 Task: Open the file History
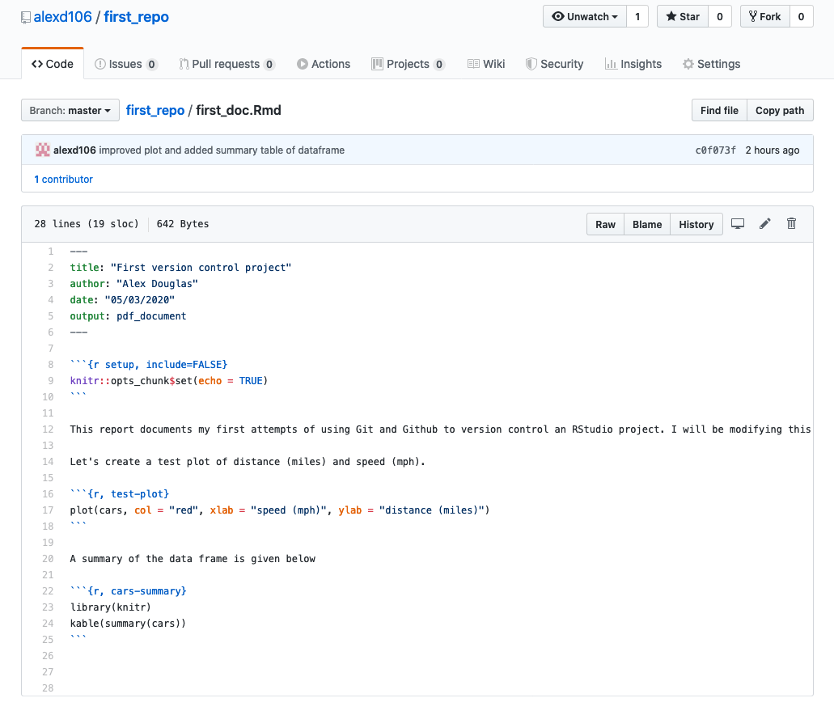pyautogui.click(x=696, y=224)
